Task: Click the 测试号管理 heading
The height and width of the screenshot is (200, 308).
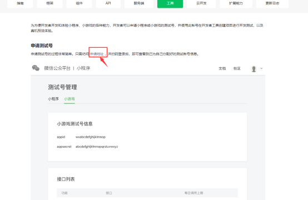Action: click(62, 87)
